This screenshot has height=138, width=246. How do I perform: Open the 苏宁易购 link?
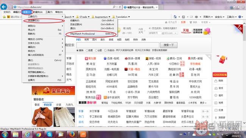tap(132, 98)
